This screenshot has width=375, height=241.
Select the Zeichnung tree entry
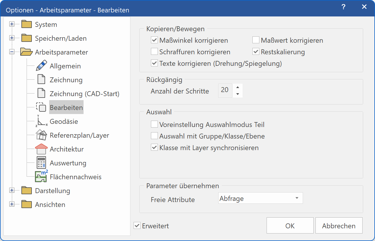pyautogui.click(x=66, y=80)
